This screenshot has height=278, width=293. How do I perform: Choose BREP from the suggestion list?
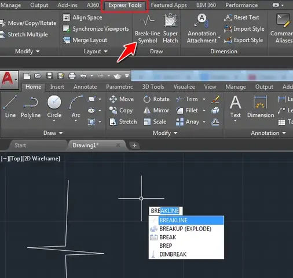coord(186,246)
